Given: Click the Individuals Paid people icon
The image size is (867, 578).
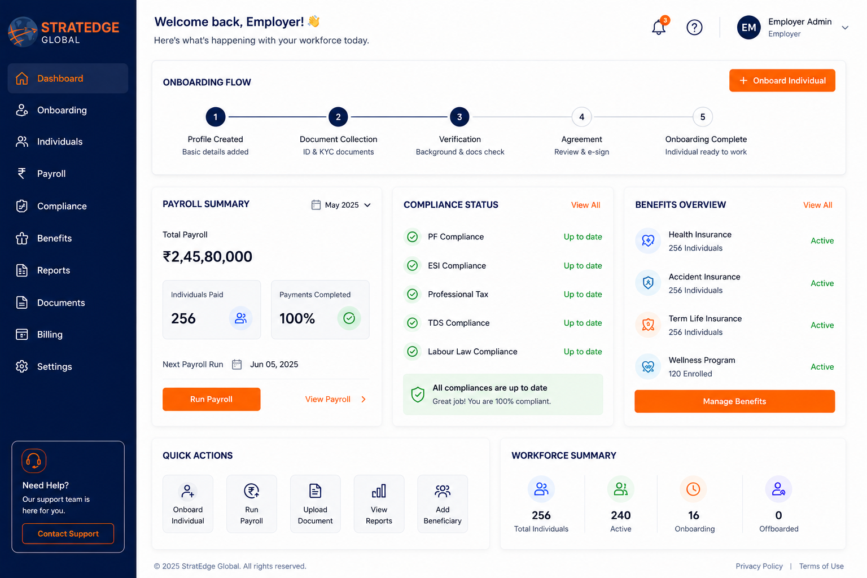Looking at the screenshot, I should pyautogui.click(x=240, y=318).
